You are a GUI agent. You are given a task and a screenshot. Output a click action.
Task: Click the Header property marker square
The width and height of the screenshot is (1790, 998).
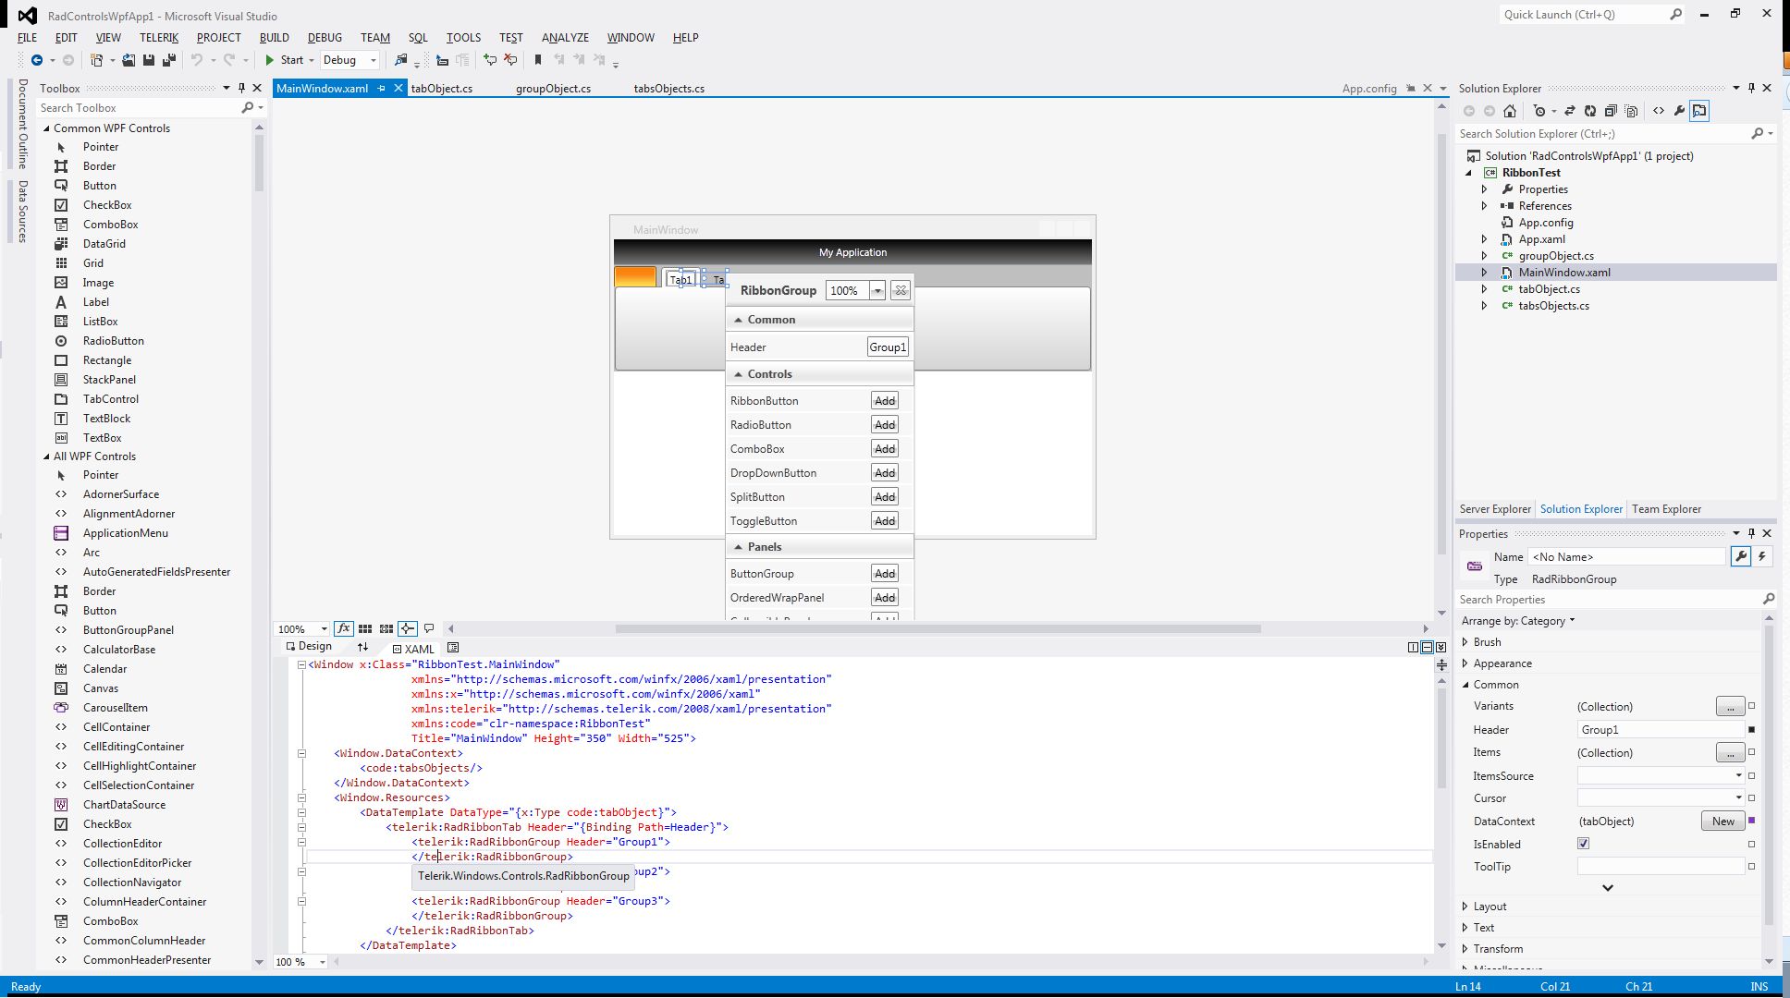tap(1751, 730)
